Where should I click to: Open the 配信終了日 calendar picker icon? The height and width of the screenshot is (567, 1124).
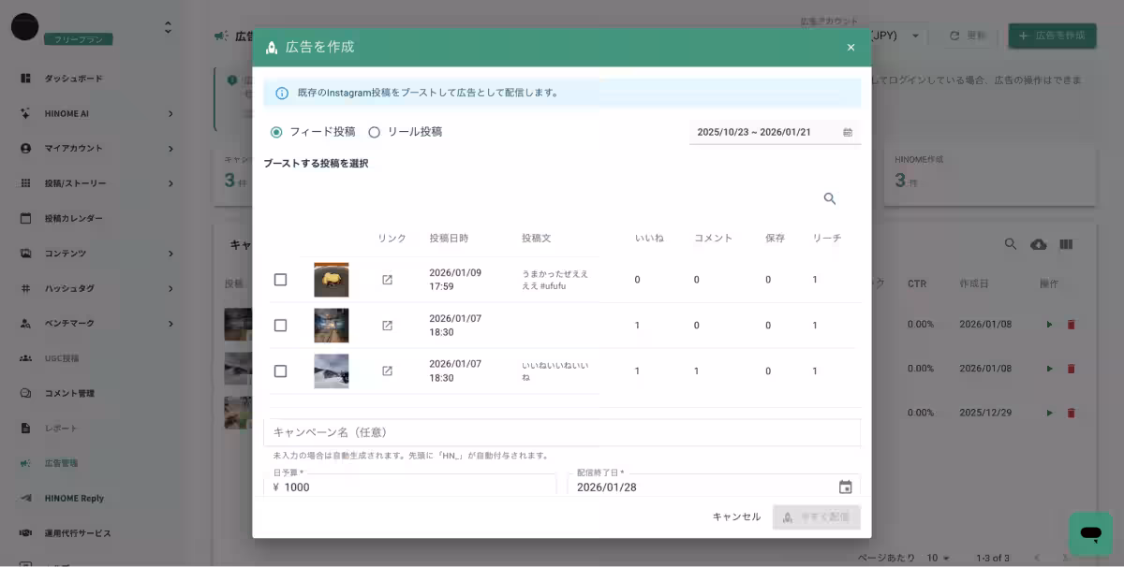[x=846, y=485]
